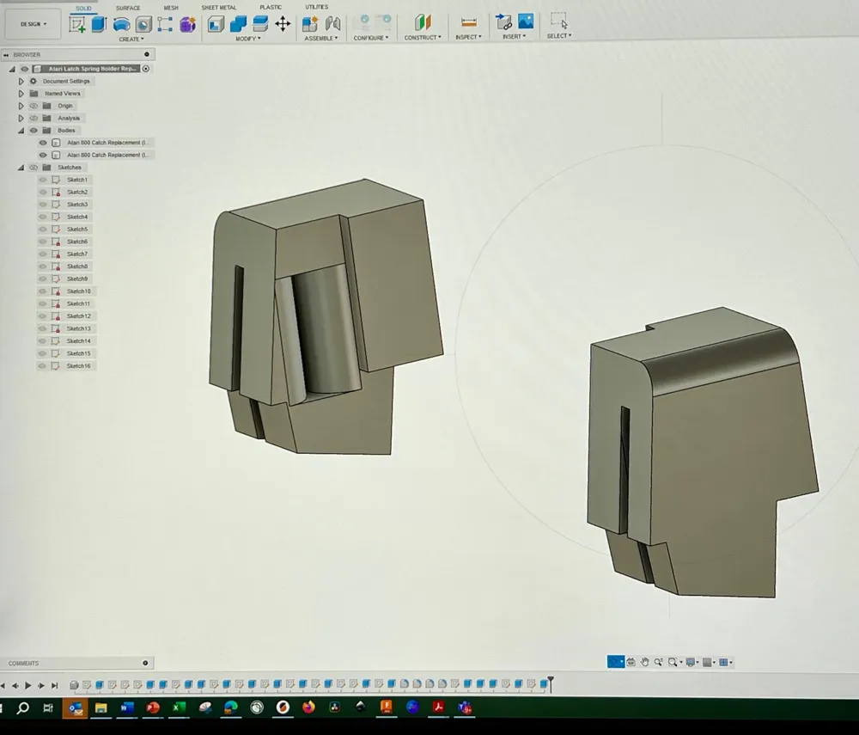Expand the COMMENTS panel options
The width and height of the screenshot is (859, 735).
[145, 663]
